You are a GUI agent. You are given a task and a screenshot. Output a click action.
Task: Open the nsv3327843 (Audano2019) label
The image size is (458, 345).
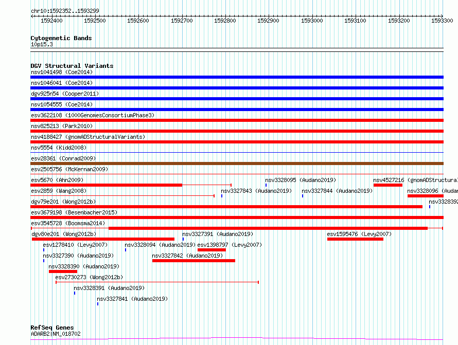click(x=256, y=191)
